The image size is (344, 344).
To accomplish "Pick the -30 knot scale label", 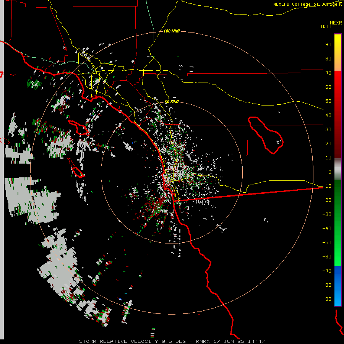I will [327, 214].
